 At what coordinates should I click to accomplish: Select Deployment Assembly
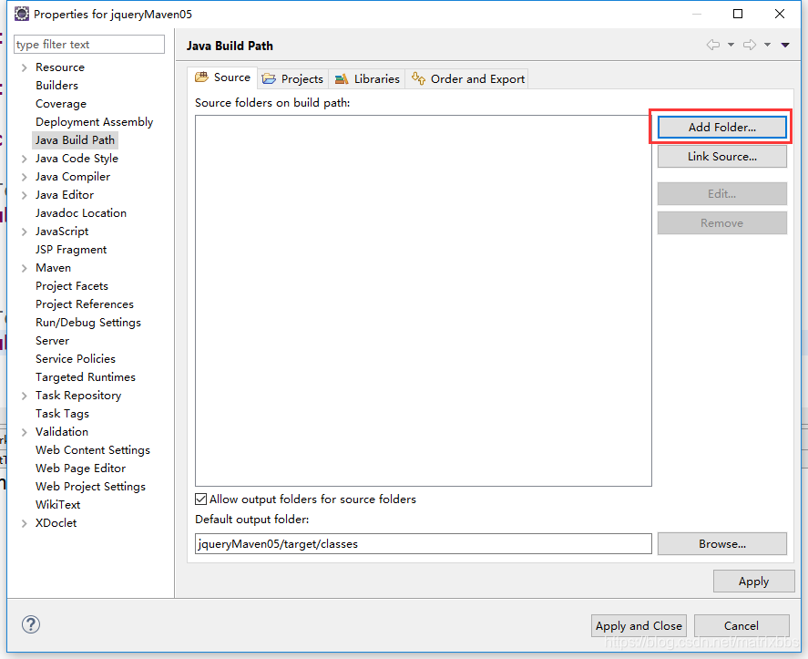tap(95, 122)
